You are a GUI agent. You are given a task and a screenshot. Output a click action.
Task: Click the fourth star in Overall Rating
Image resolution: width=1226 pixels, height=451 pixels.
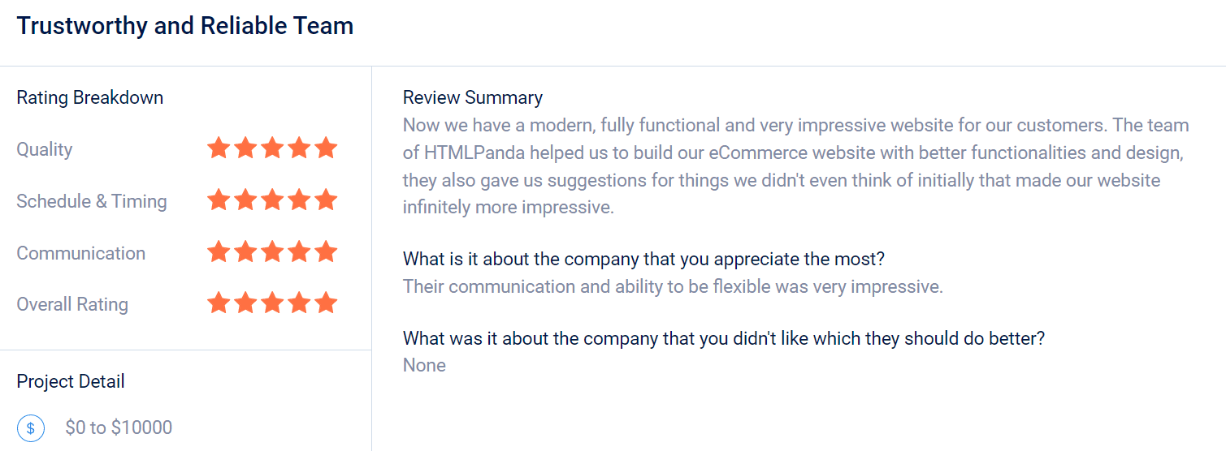pyautogui.click(x=299, y=303)
